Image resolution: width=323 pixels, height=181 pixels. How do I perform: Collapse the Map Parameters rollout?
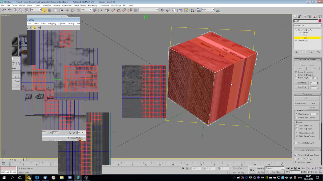click(307, 150)
